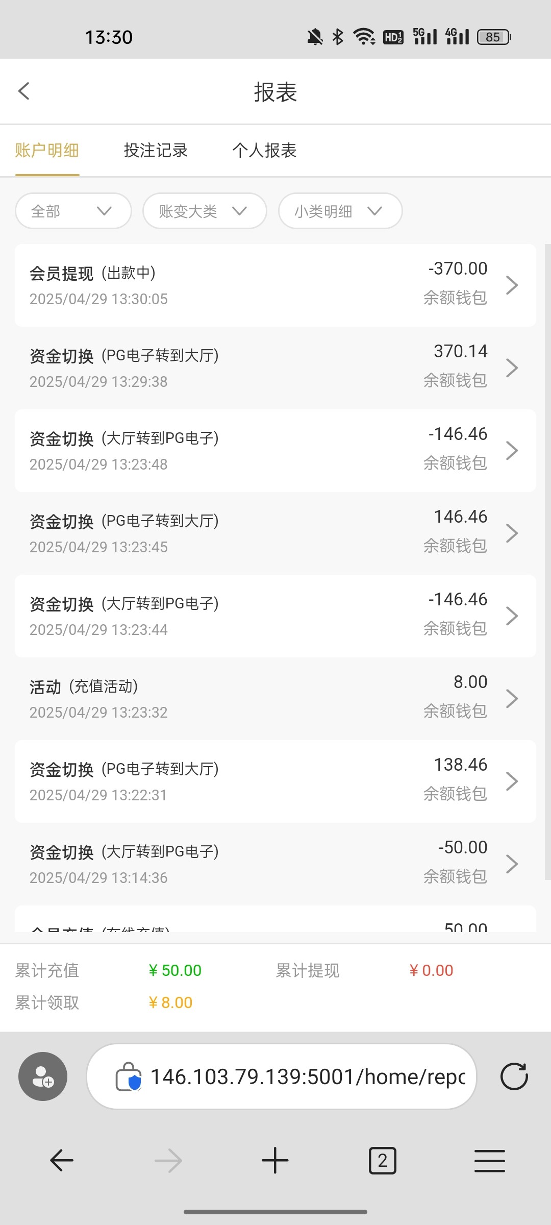Image resolution: width=551 pixels, height=1225 pixels.
Task: Add a new browser tab
Action: (x=275, y=1161)
